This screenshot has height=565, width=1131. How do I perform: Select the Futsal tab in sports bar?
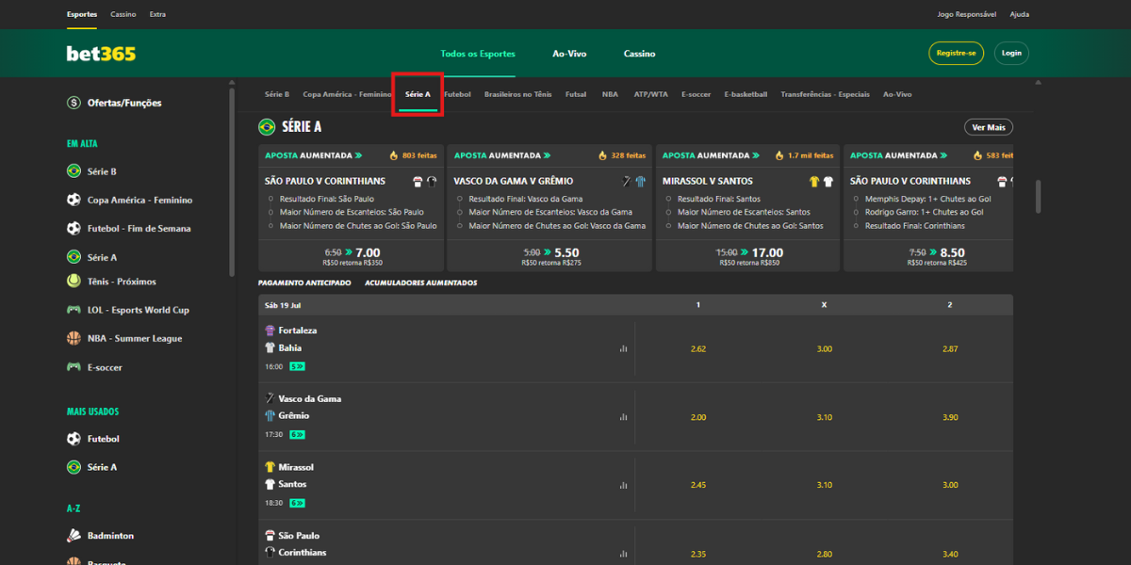[576, 94]
